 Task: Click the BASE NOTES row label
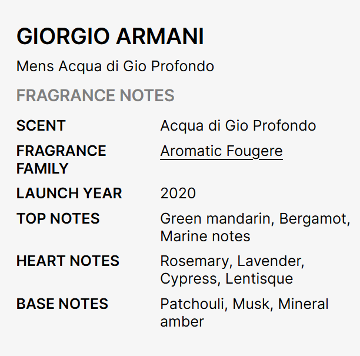pyautogui.click(x=62, y=304)
